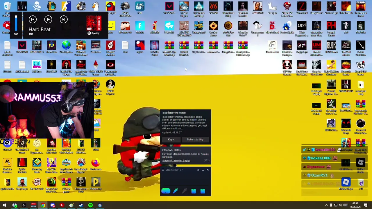
Task: Open the SILENT HILL f desktop icon
Action: click(37, 47)
